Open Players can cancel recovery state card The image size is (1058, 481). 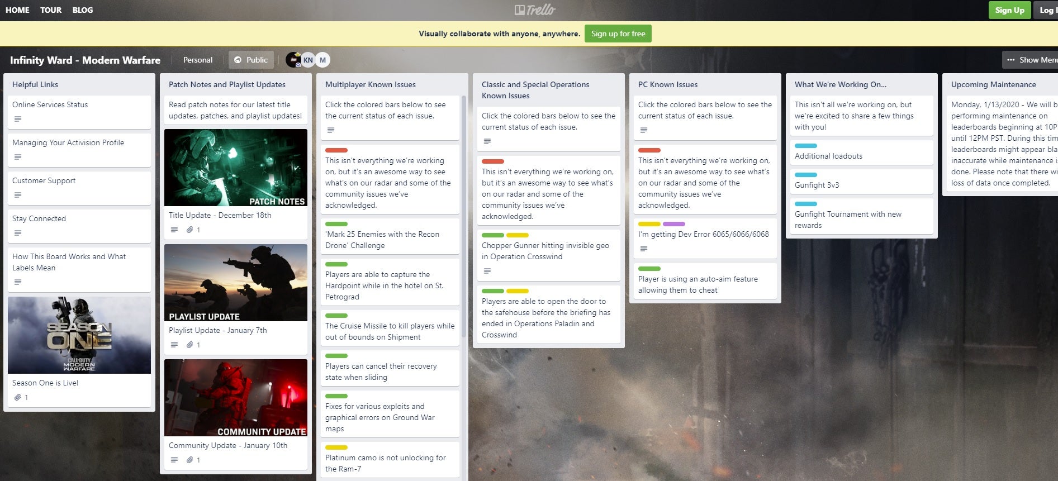click(x=390, y=368)
